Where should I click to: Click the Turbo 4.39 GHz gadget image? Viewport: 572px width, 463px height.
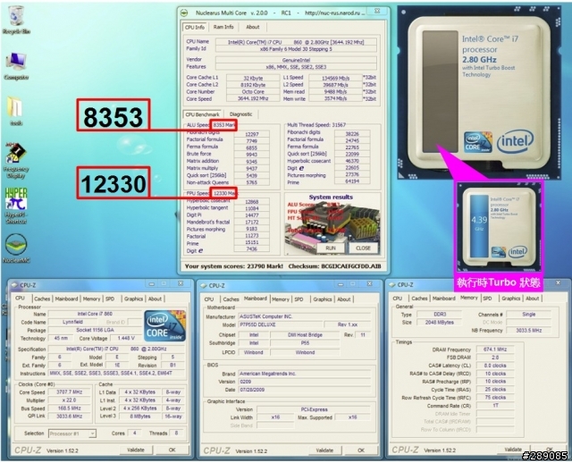pyautogui.click(x=500, y=229)
